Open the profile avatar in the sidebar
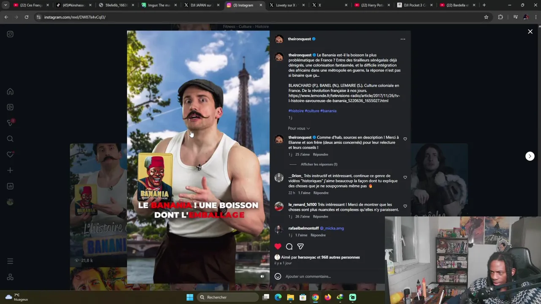 point(10,202)
